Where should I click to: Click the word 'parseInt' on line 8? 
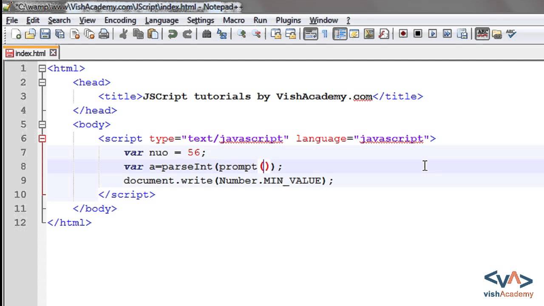click(x=187, y=167)
